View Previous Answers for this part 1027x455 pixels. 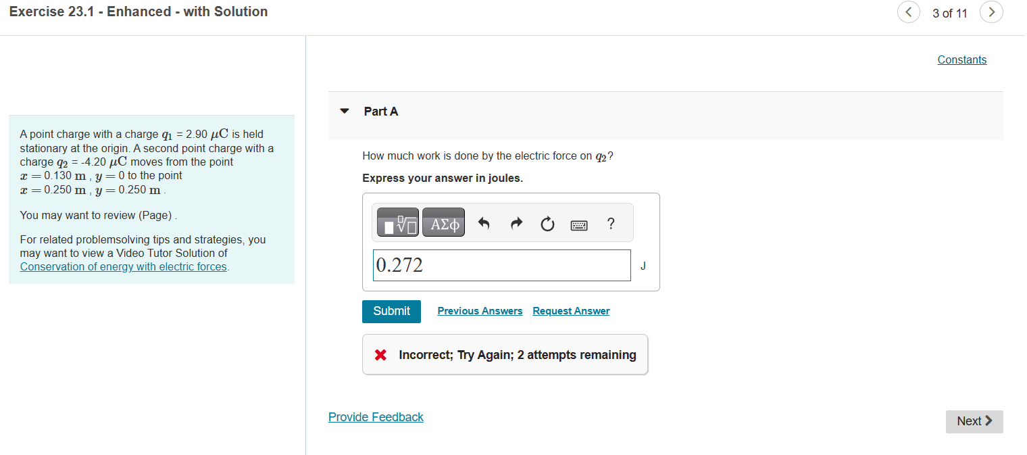[x=480, y=310]
